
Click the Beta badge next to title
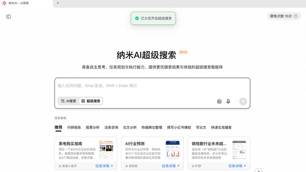[183, 52]
